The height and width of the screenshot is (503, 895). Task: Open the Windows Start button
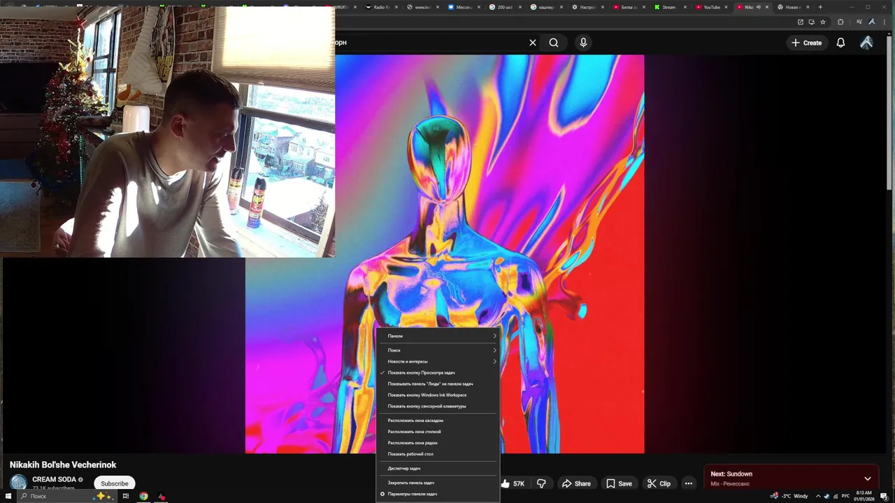click(x=7, y=496)
